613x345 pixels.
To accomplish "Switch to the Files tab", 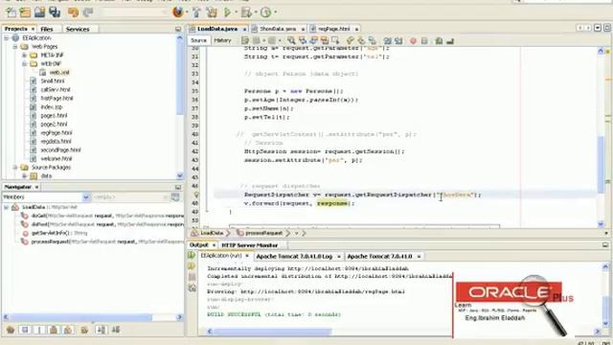I will (47, 29).
